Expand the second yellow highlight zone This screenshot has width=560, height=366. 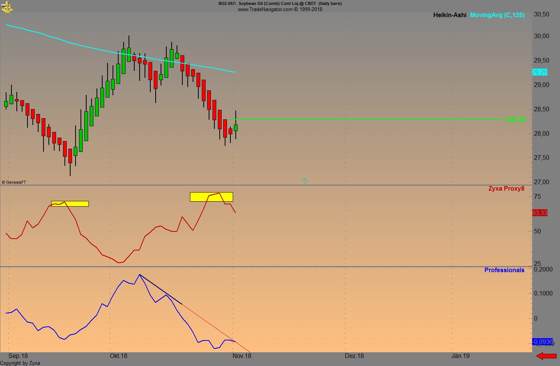[211, 197]
